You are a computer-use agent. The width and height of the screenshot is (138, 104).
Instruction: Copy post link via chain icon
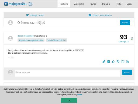[x=104, y=61]
